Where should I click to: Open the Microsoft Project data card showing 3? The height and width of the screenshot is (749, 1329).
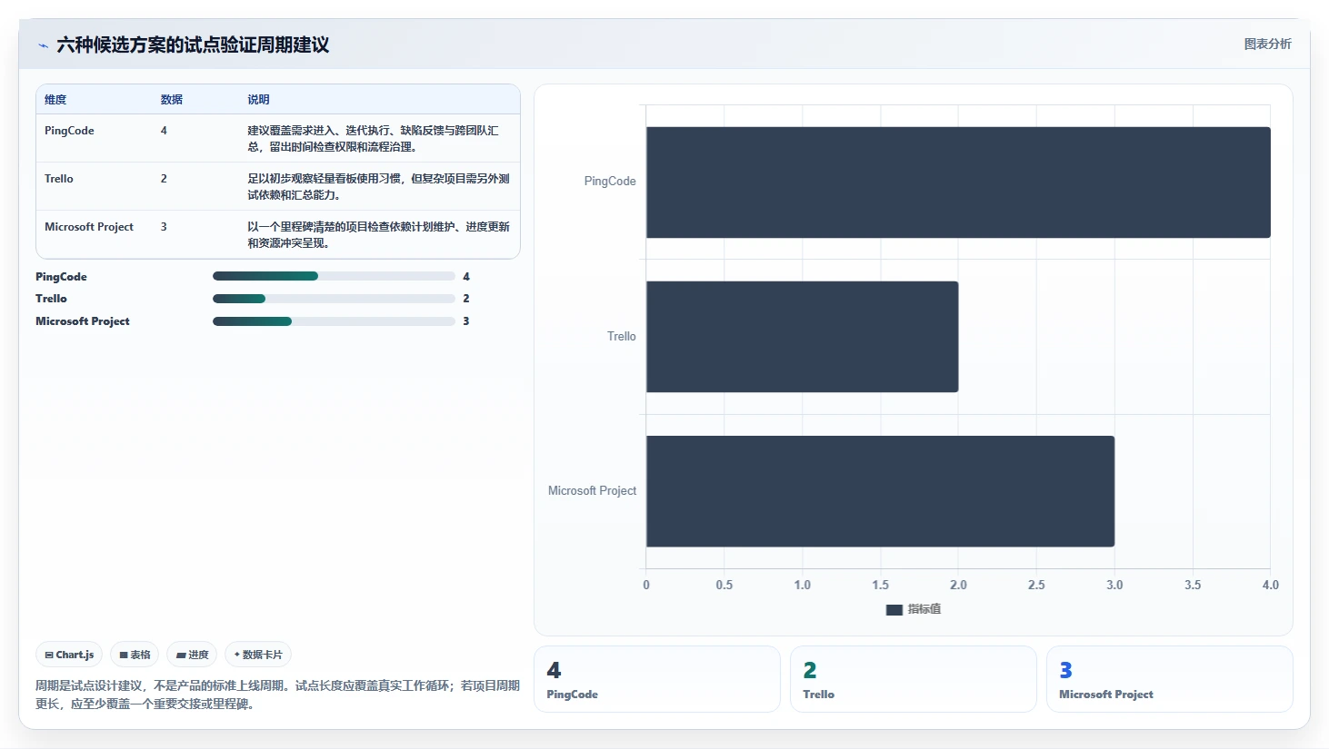click(x=1170, y=679)
